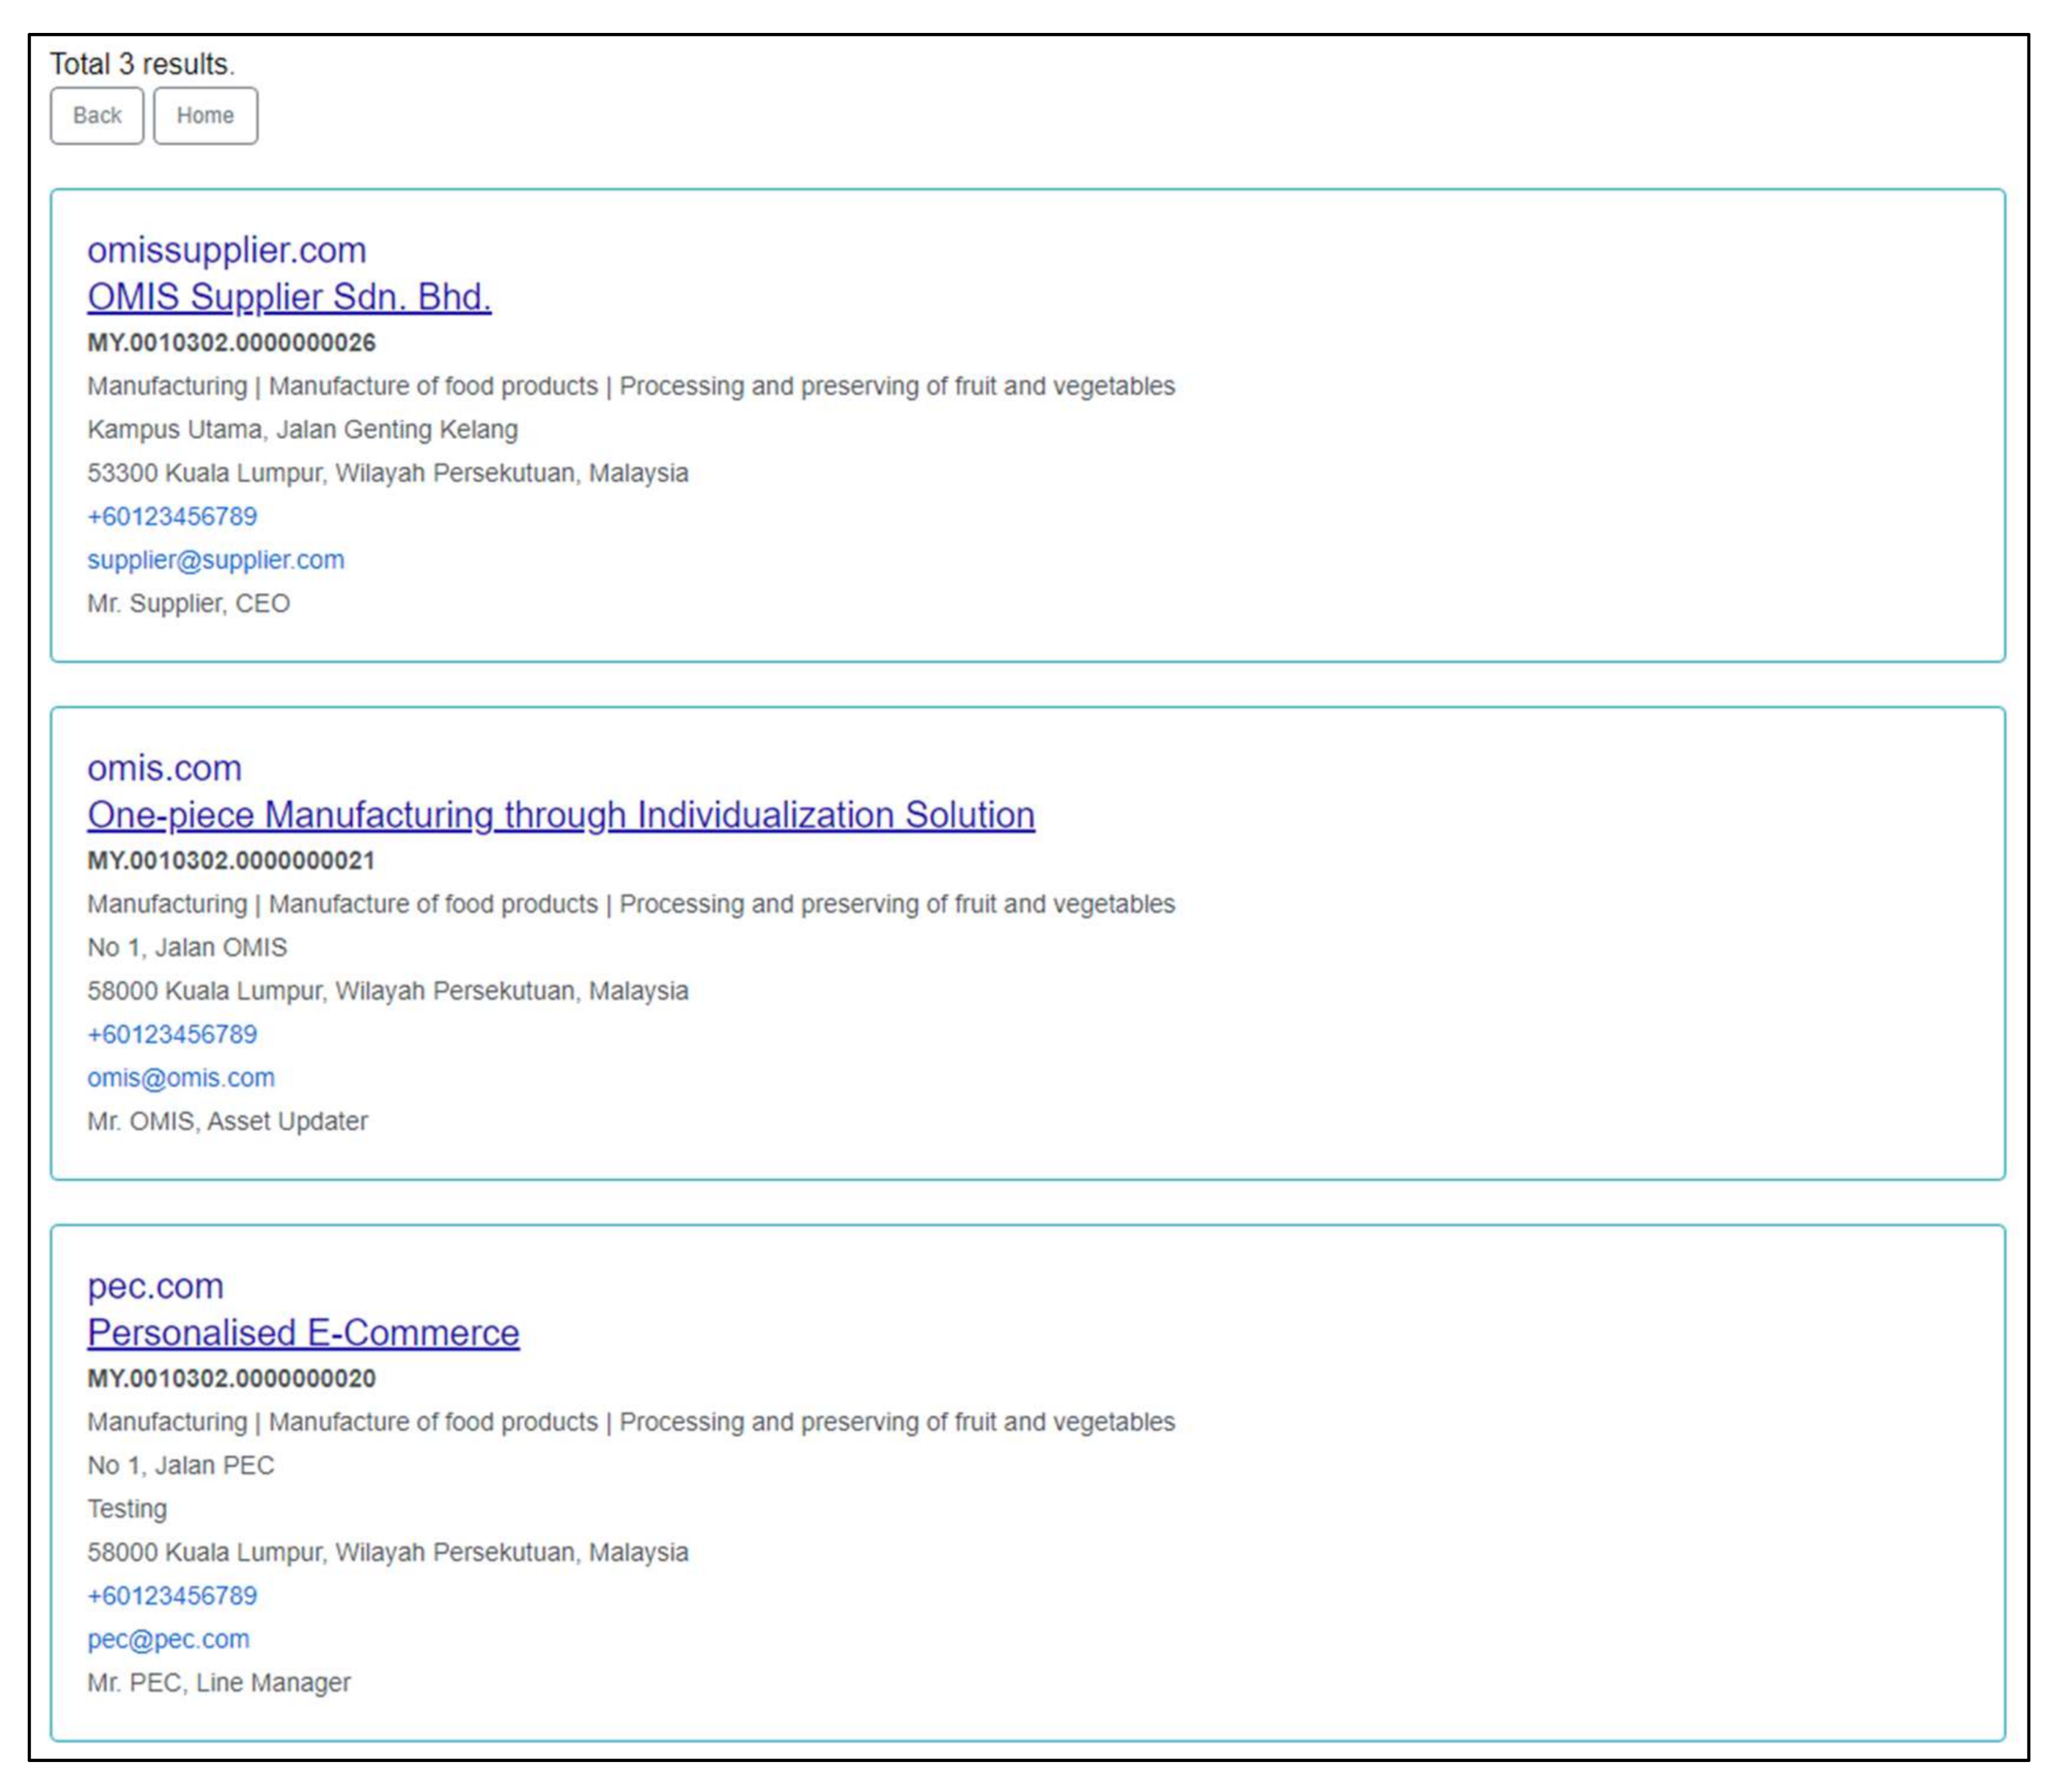Click phone number in pec.com card

click(172, 1596)
